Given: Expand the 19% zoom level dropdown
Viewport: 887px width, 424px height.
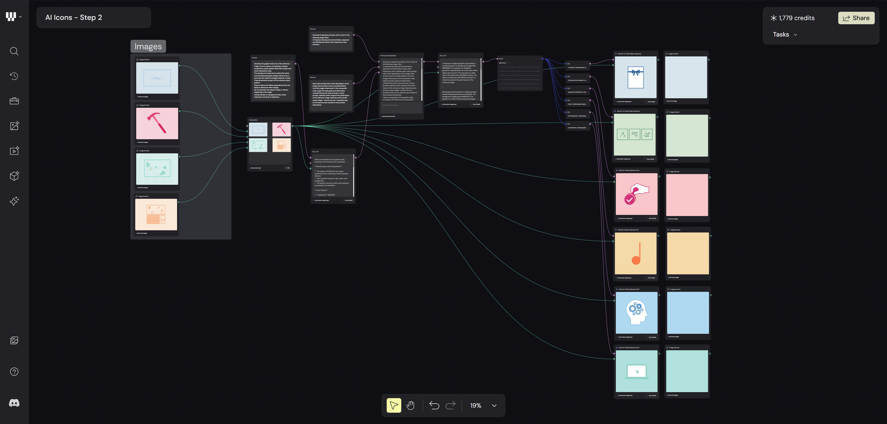Looking at the screenshot, I should click(494, 406).
